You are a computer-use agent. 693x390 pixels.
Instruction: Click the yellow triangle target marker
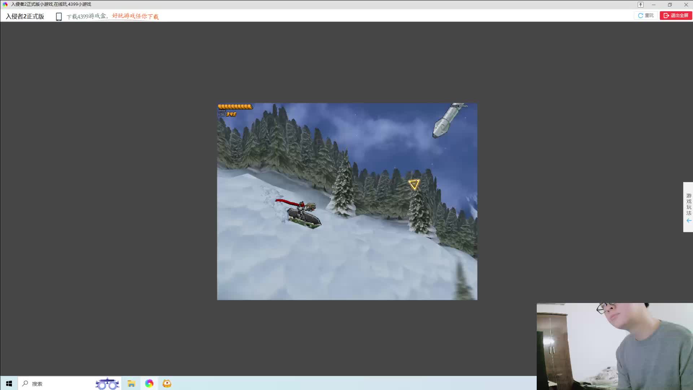(414, 184)
